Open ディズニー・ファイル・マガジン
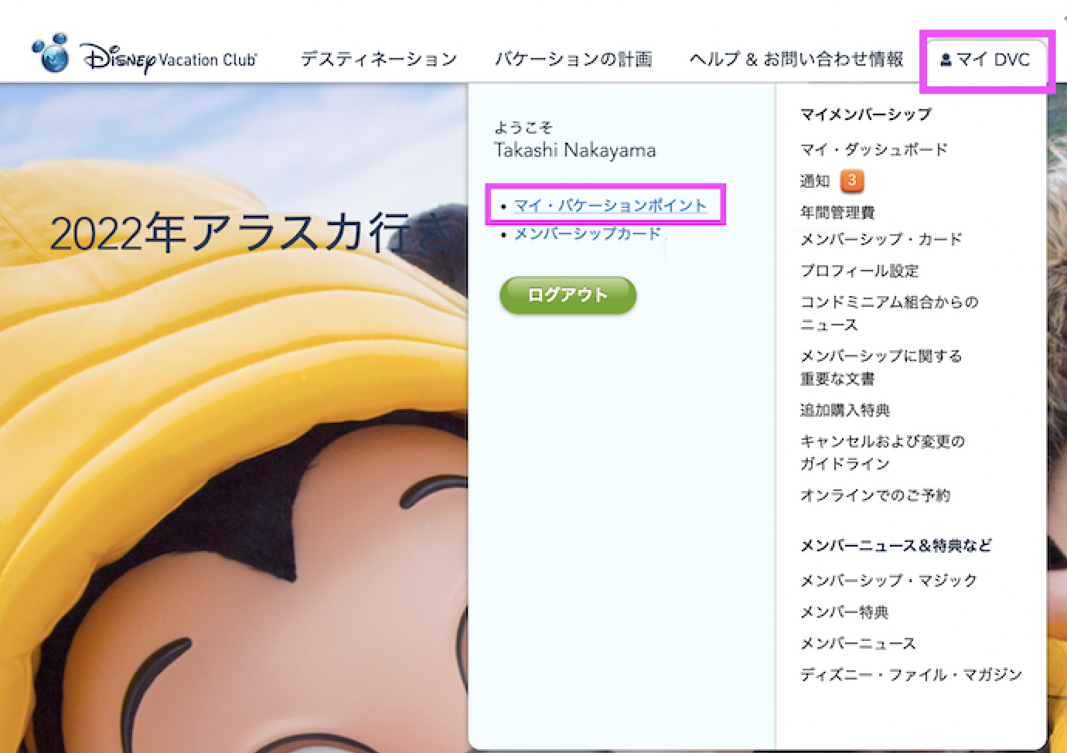This screenshot has height=753, width=1067. (912, 674)
